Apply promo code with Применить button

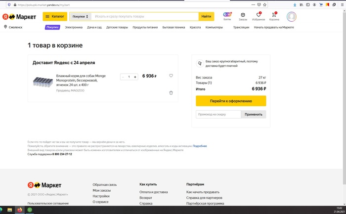[x=254, y=114]
